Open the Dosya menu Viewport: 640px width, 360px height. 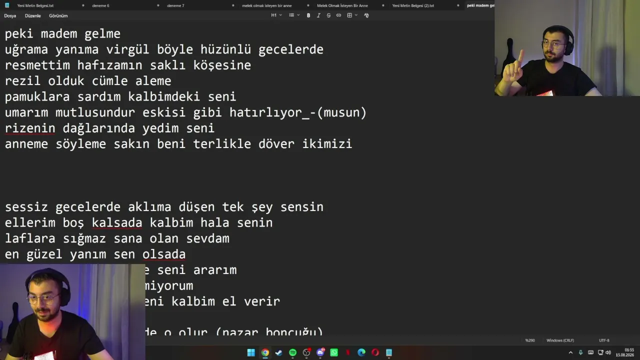click(x=10, y=15)
